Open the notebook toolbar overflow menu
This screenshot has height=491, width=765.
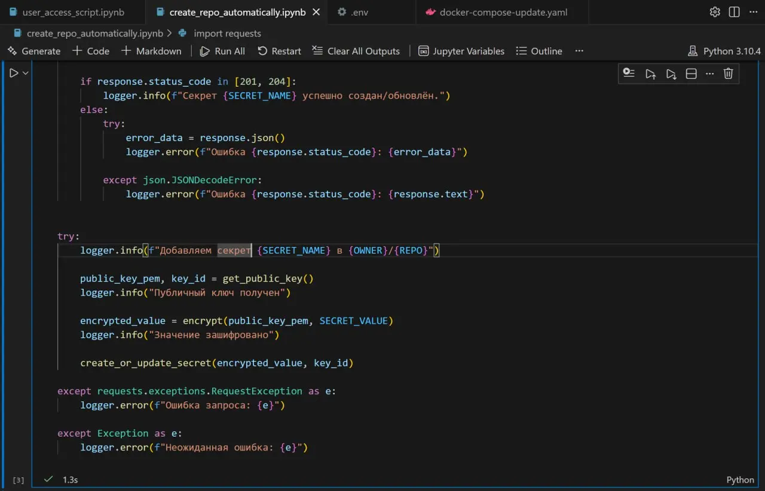[x=579, y=51]
